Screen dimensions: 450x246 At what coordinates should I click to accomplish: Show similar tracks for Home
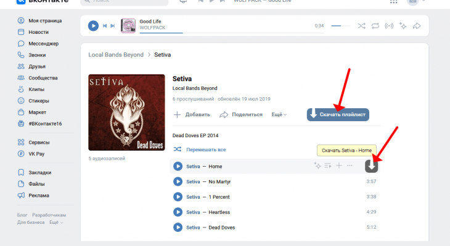(x=317, y=165)
